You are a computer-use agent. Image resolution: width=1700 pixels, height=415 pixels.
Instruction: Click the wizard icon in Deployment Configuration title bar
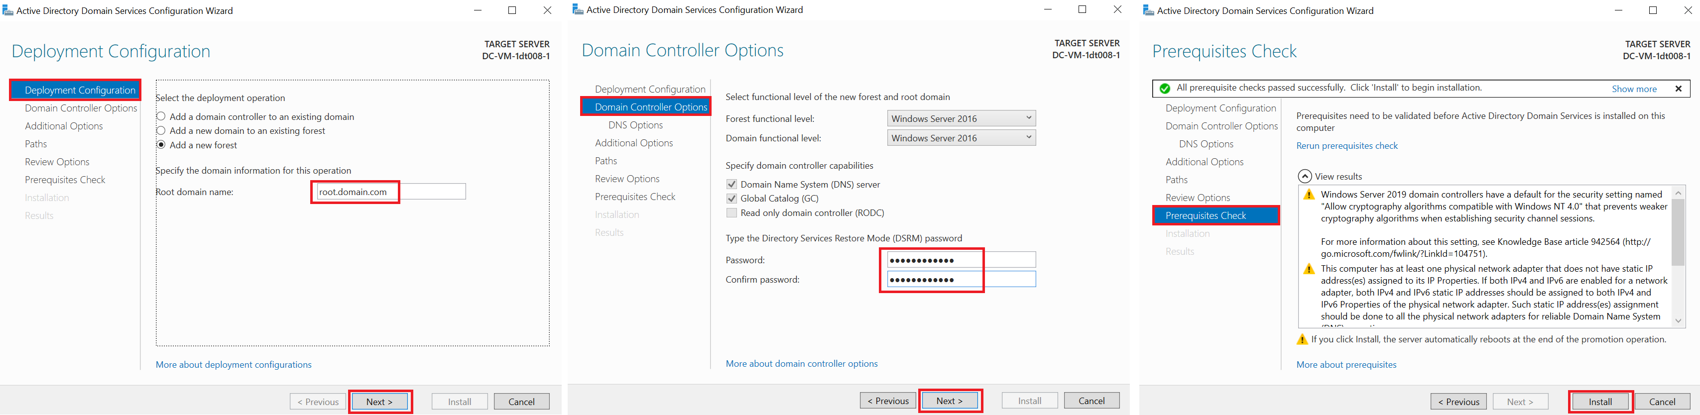(8, 10)
